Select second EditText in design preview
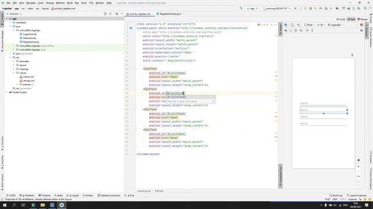The image size is (373, 209). tap(323, 110)
